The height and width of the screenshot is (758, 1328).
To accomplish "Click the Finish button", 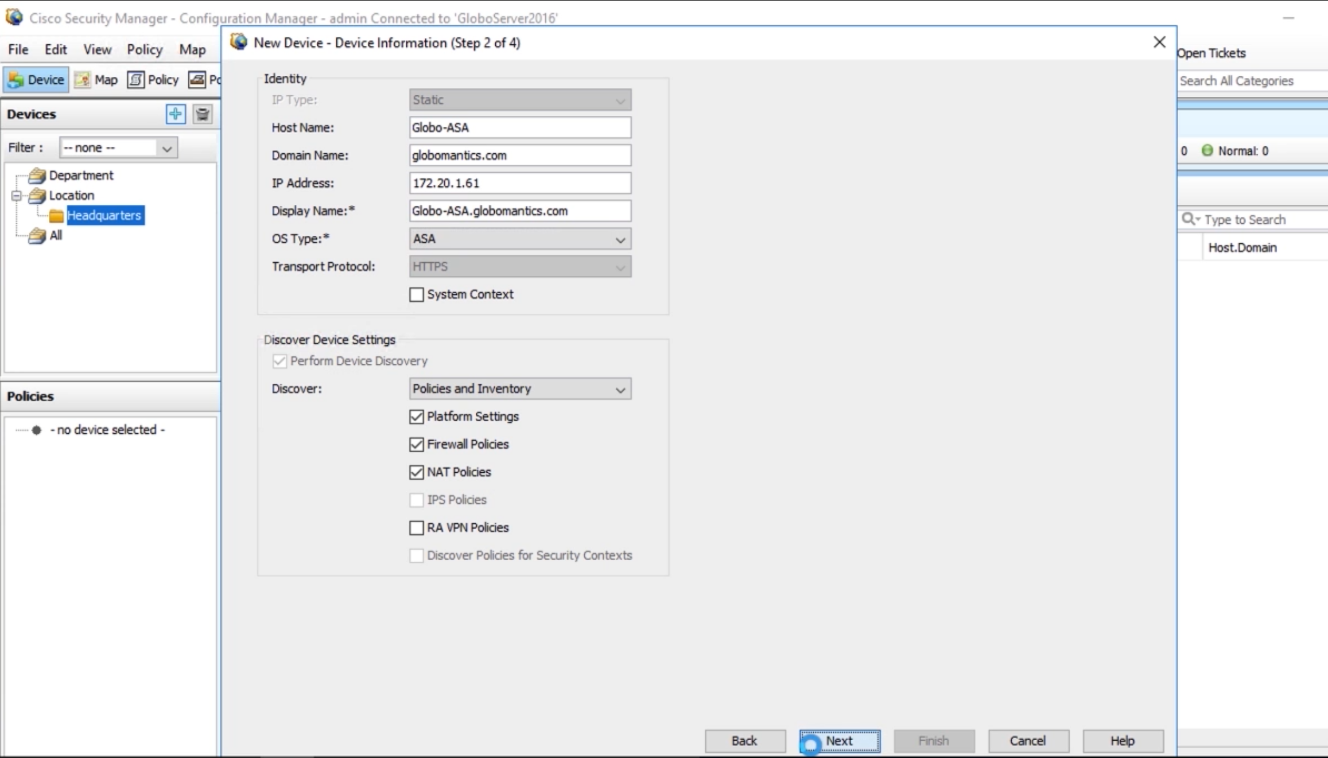I will [934, 741].
